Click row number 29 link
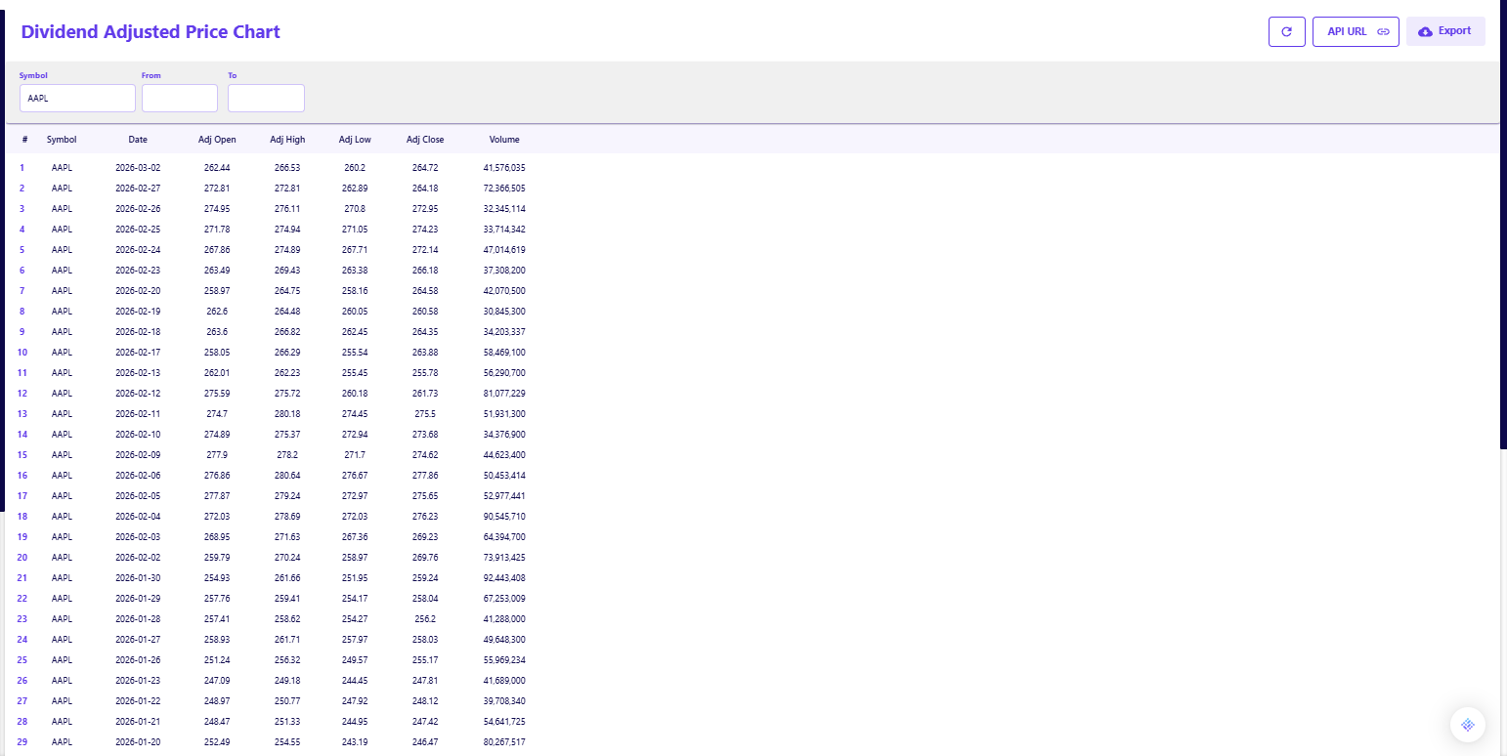Image resolution: width=1507 pixels, height=756 pixels. 22,741
